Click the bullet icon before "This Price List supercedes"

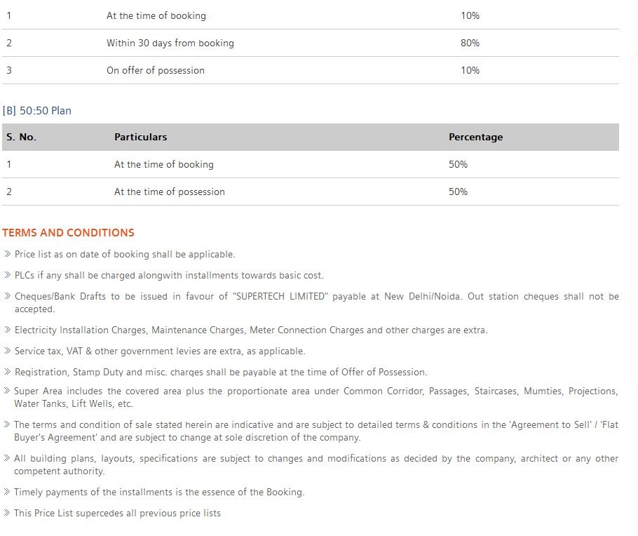7,514
